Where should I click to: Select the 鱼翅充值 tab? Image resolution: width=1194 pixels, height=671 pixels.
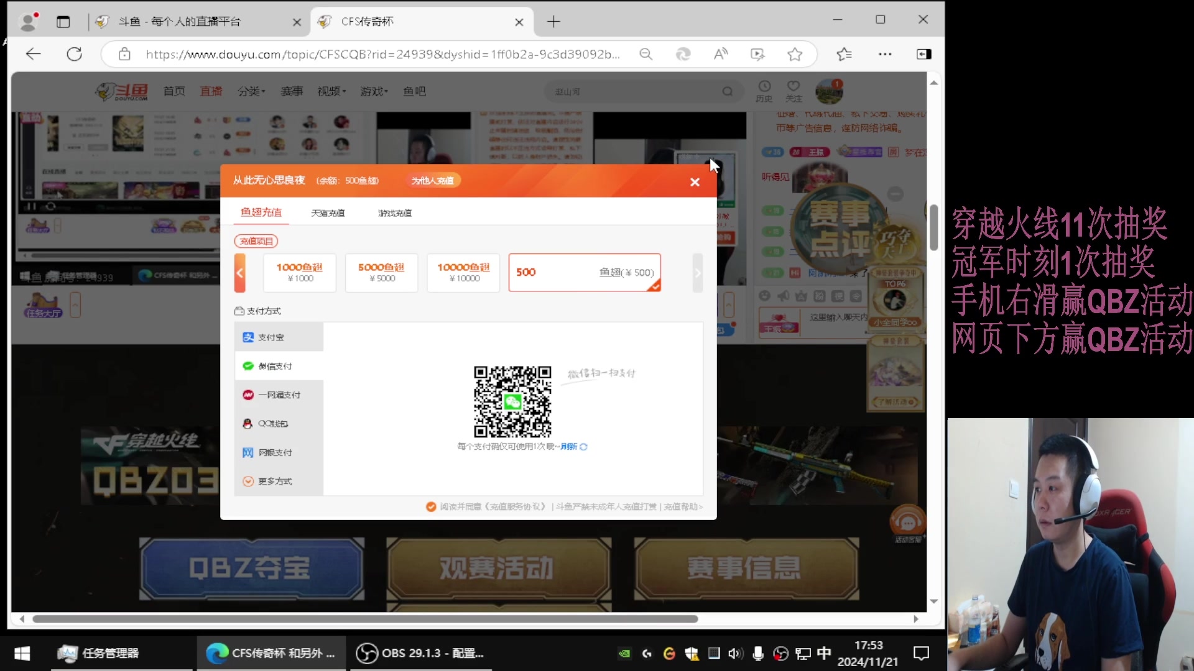[x=261, y=212]
